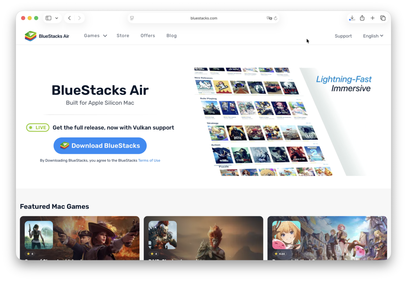Open the page reader menu icon
407x281 pixels.
pos(132,18)
